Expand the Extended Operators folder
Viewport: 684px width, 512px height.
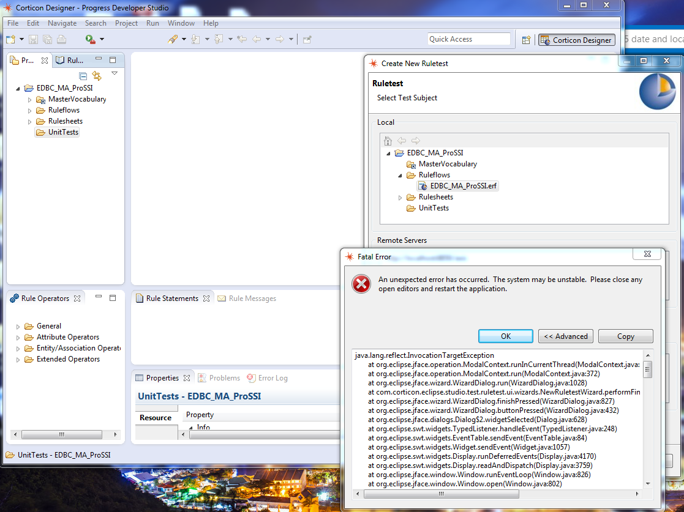(x=18, y=360)
